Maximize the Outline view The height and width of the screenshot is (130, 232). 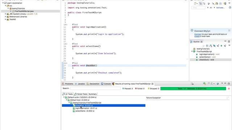tap(229, 42)
